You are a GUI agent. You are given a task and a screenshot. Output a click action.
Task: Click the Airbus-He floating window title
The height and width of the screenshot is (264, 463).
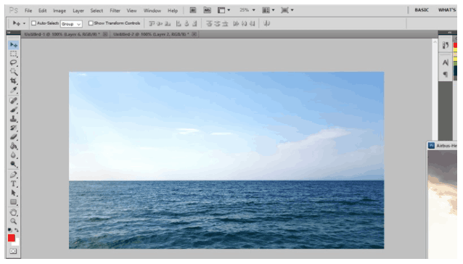pos(446,146)
